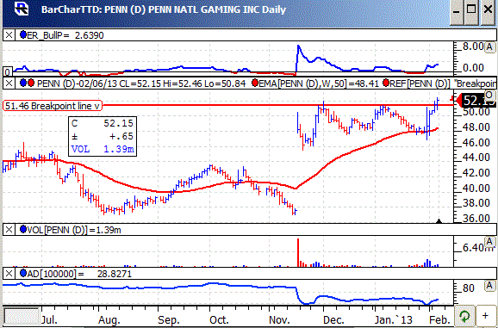Click the ER_BullP= 2.6390 label

65,35
